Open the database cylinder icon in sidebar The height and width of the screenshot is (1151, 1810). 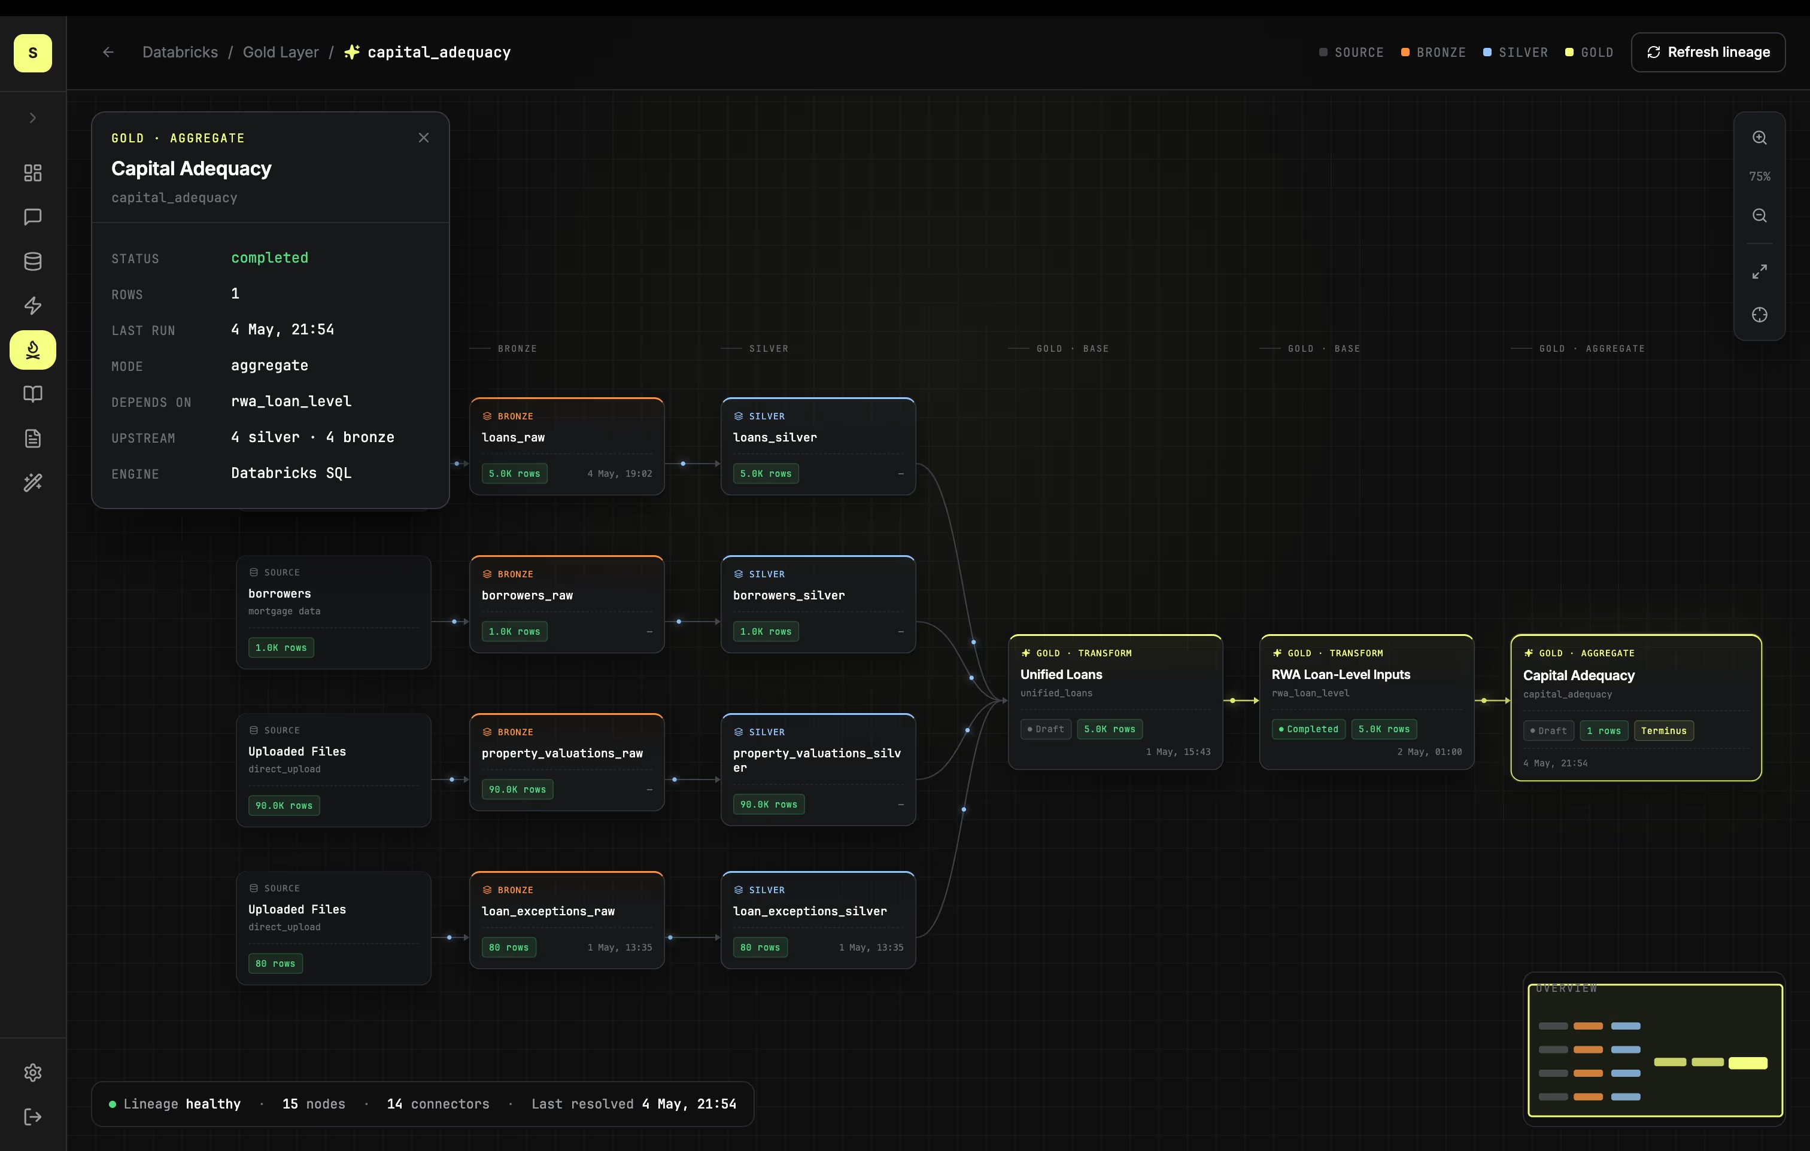32,261
